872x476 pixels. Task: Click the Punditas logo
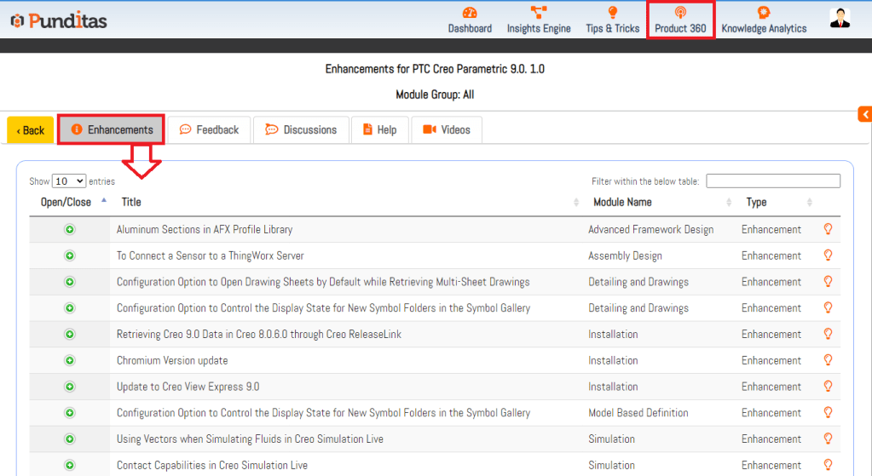point(59,20)
